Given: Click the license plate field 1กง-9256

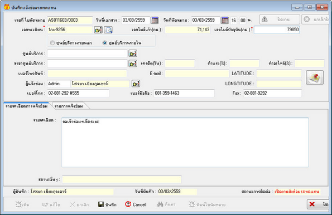Looking at the screenshot, I should (x=70, y=30).
